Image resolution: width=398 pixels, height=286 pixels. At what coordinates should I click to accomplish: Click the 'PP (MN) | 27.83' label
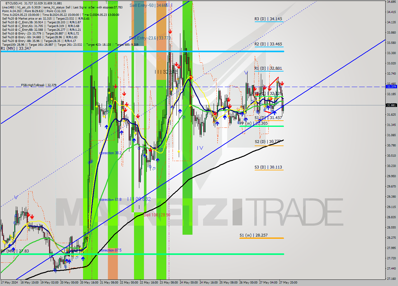[15, 251]
